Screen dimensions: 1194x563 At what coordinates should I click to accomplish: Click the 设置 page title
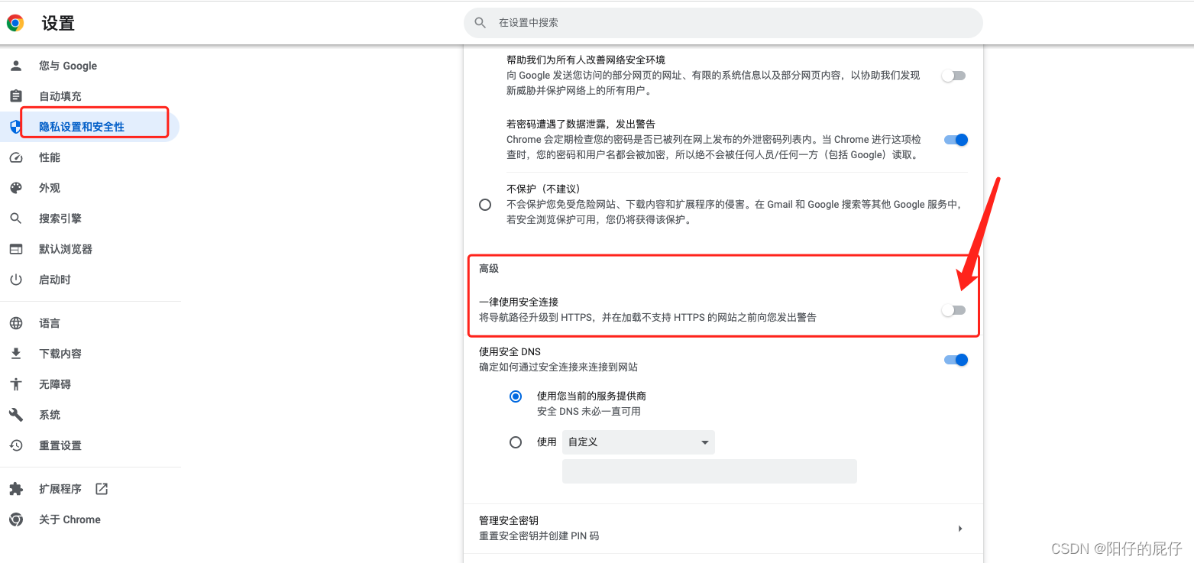[58, 24]
